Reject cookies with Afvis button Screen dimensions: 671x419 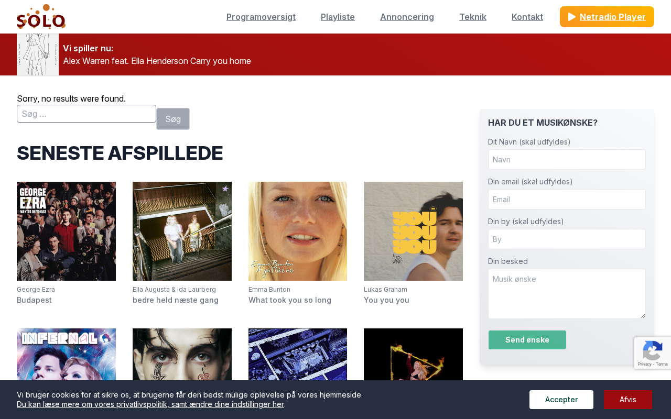(628, 400)
